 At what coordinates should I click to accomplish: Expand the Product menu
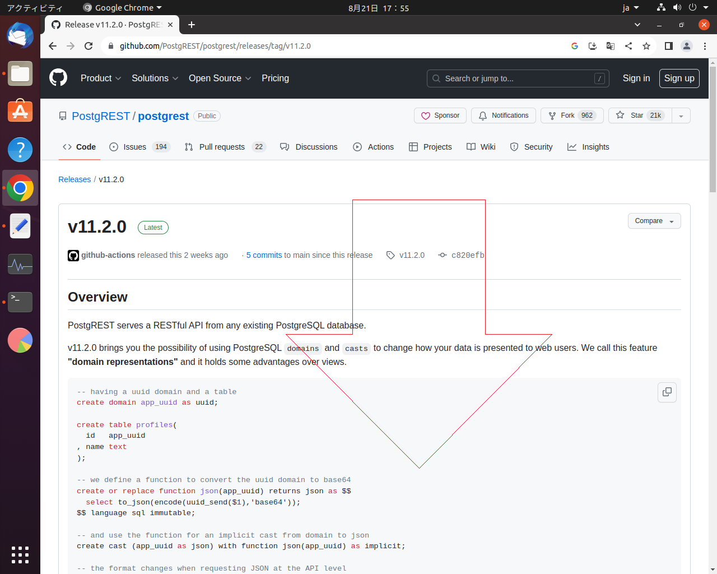(101, 78)
